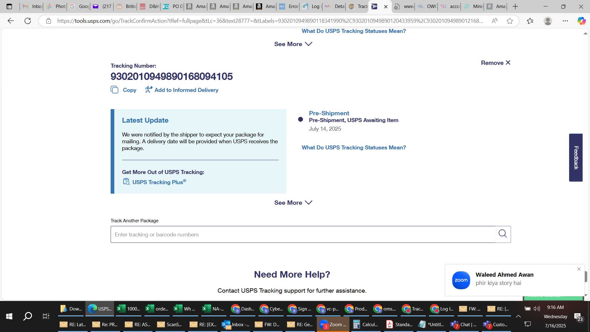The width and height of the screenshot is (590, 332).
Task: Switch to the Error tab
Action: (x=289, y=6)
